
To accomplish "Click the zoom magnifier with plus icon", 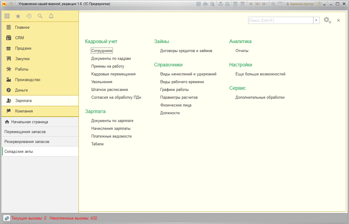I will pyautogui.click(x=273, y=4).
